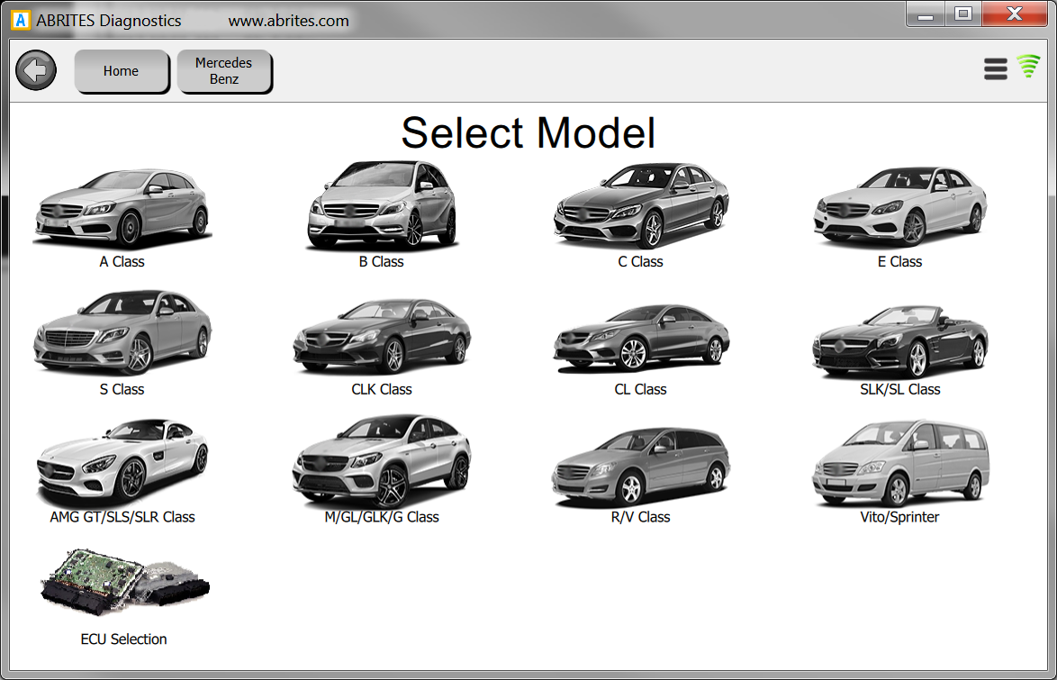This screenshot has height=680, width=1057.
Task: Select the M/GL/GLK/G Class SUV image
Action: (382, 461)
